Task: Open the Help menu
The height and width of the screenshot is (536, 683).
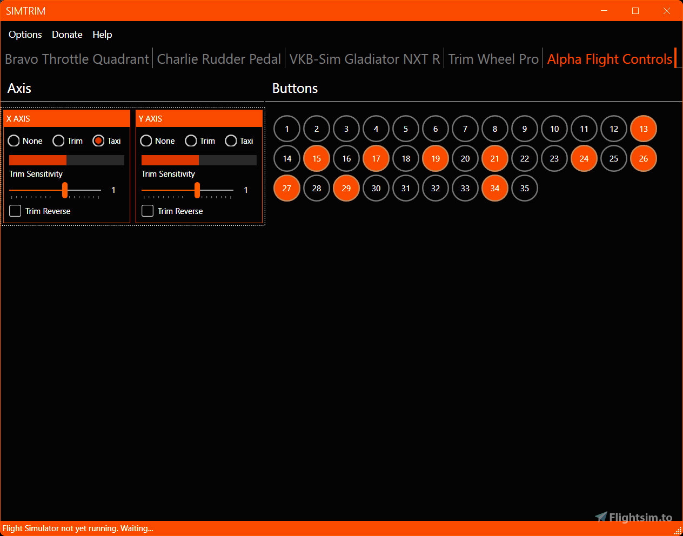Action: (102, 35)
